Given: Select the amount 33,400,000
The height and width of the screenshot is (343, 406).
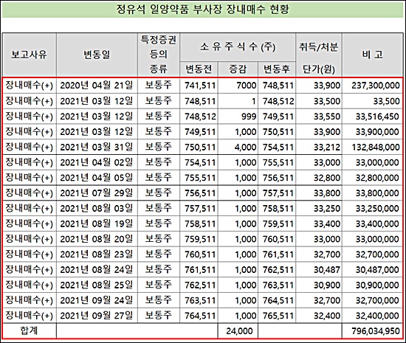Looking at the screenshot, I should (x=377, y=224).
